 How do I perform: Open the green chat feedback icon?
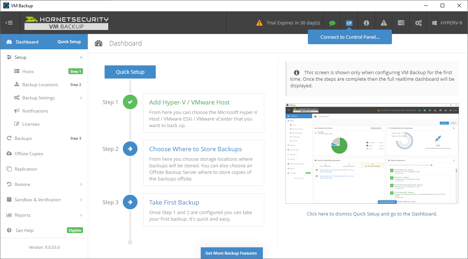332,23
